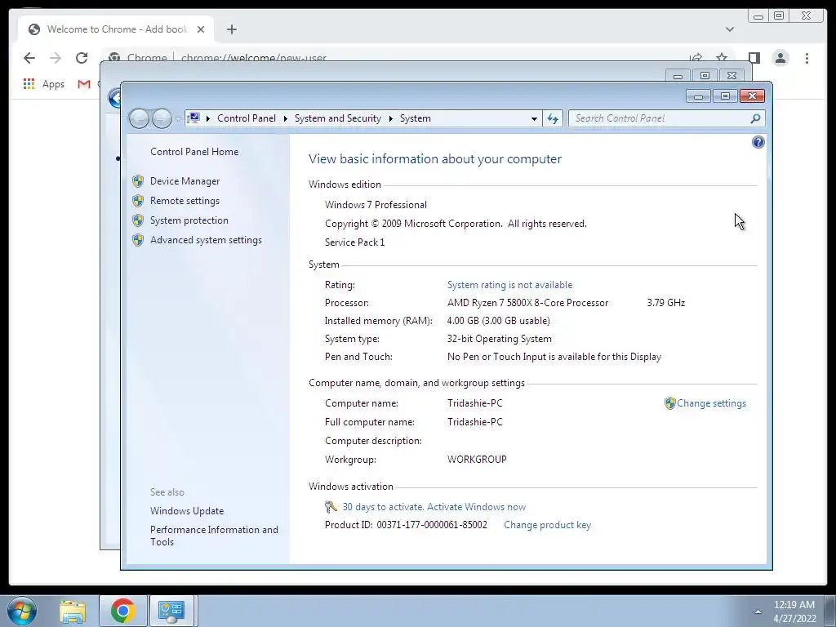
Task: Open the taskbar clock and date
Action: click(794, 611)
